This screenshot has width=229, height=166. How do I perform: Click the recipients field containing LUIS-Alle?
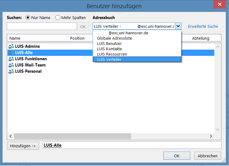(132, 145)
